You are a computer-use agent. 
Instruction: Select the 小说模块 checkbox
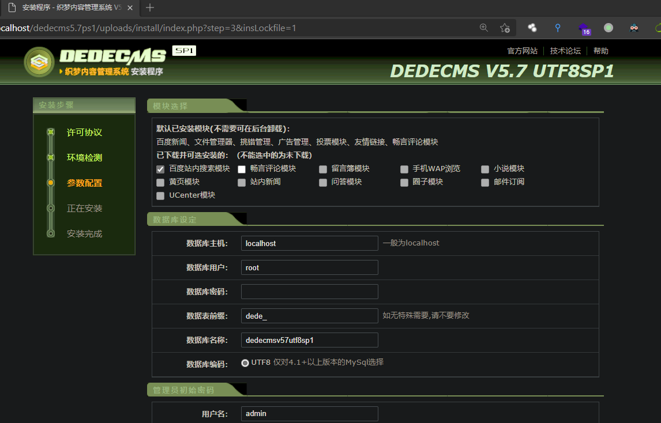485,169
